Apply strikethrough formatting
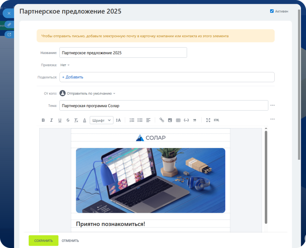The image size is (306, 248). click(x=68, y=120)
